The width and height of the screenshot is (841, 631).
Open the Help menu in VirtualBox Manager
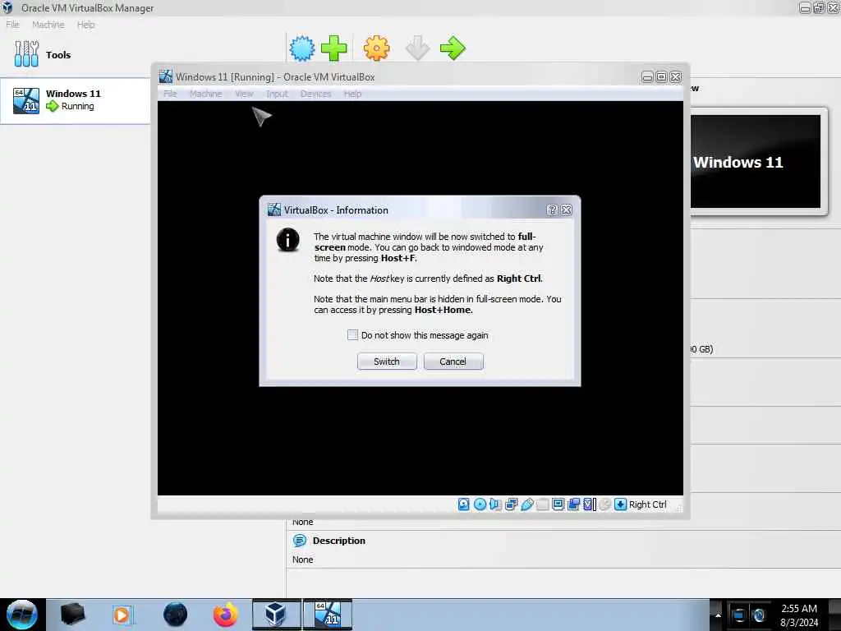click(85, 25)
